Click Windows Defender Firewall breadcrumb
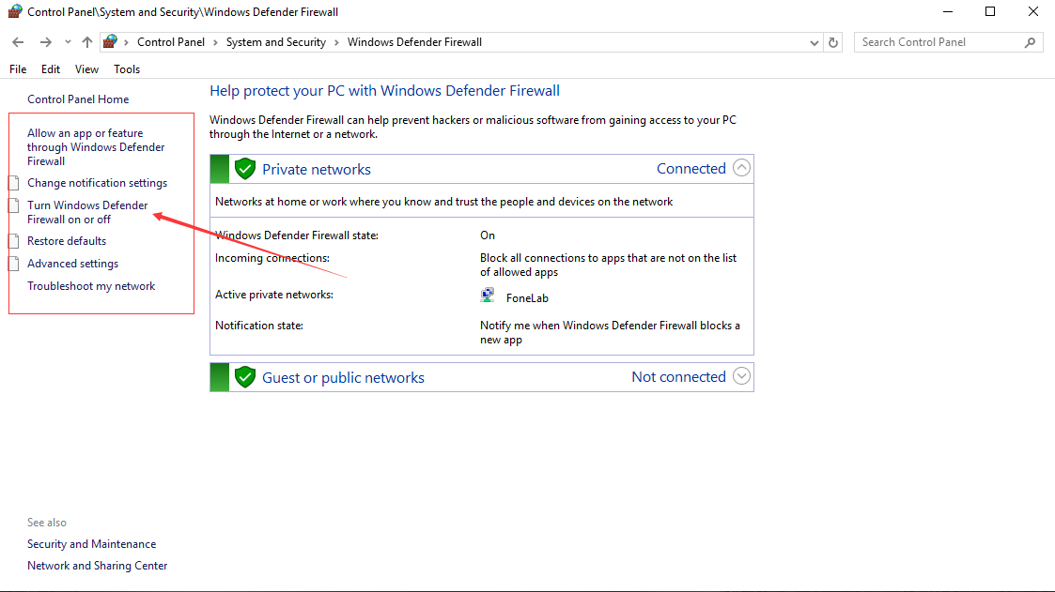The image size is (1055, 592). (414, 42)
